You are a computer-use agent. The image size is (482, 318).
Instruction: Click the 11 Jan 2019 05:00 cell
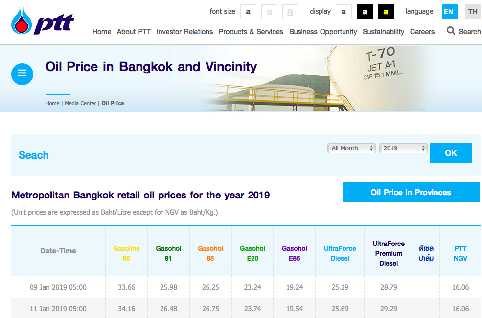click(58, 309)
